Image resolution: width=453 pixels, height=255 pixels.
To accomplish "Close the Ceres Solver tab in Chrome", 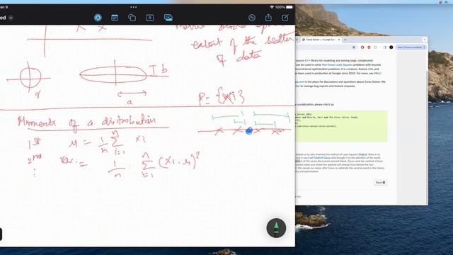I will (x=338, y=40).
